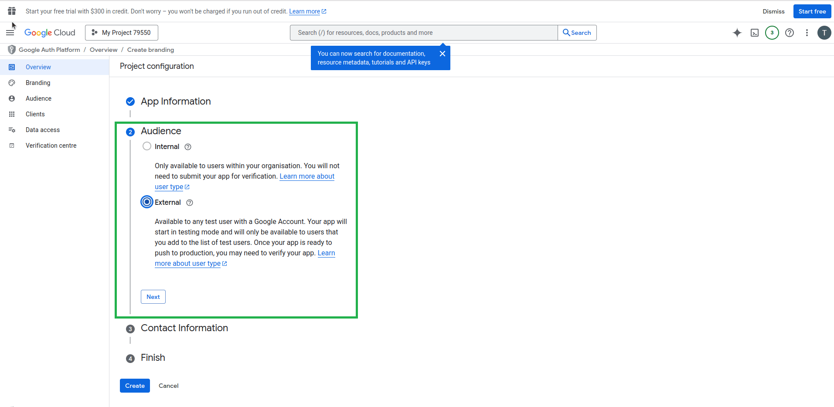The width and height of the screenshot is (834, 407).
Task: Open the help question mark icon
Action: click(x=789, y=33)
